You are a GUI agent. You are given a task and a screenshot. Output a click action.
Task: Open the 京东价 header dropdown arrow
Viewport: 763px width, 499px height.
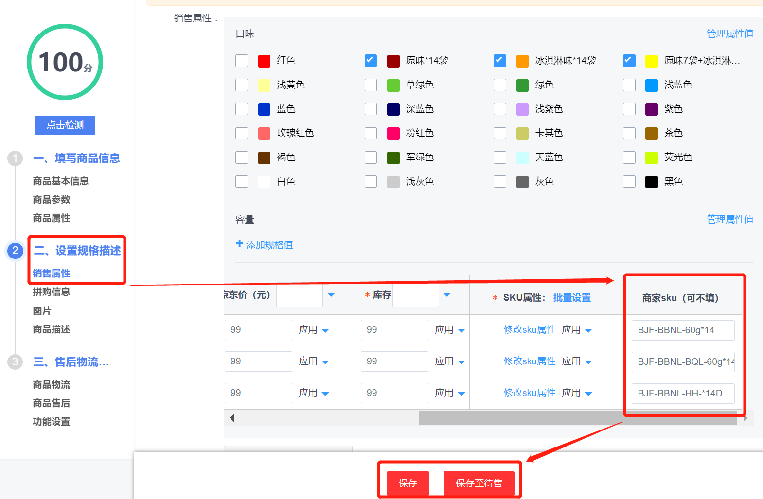331,295
